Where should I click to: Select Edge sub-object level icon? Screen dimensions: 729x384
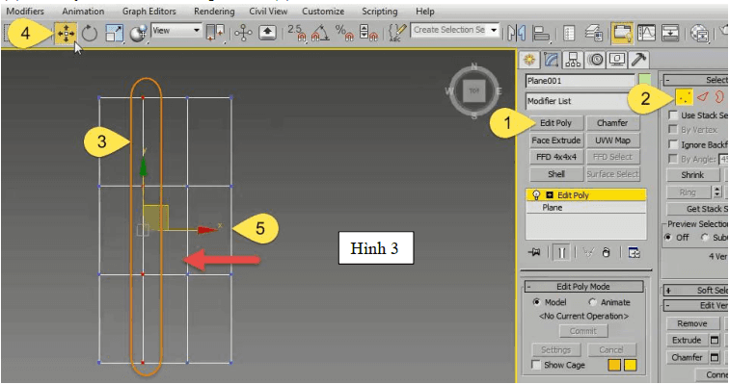click(x=703, y=97)
